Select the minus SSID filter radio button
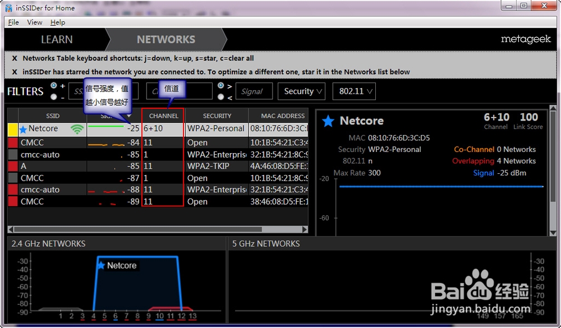The height and width of the screenshot is (328, 561). coord(54,96)
